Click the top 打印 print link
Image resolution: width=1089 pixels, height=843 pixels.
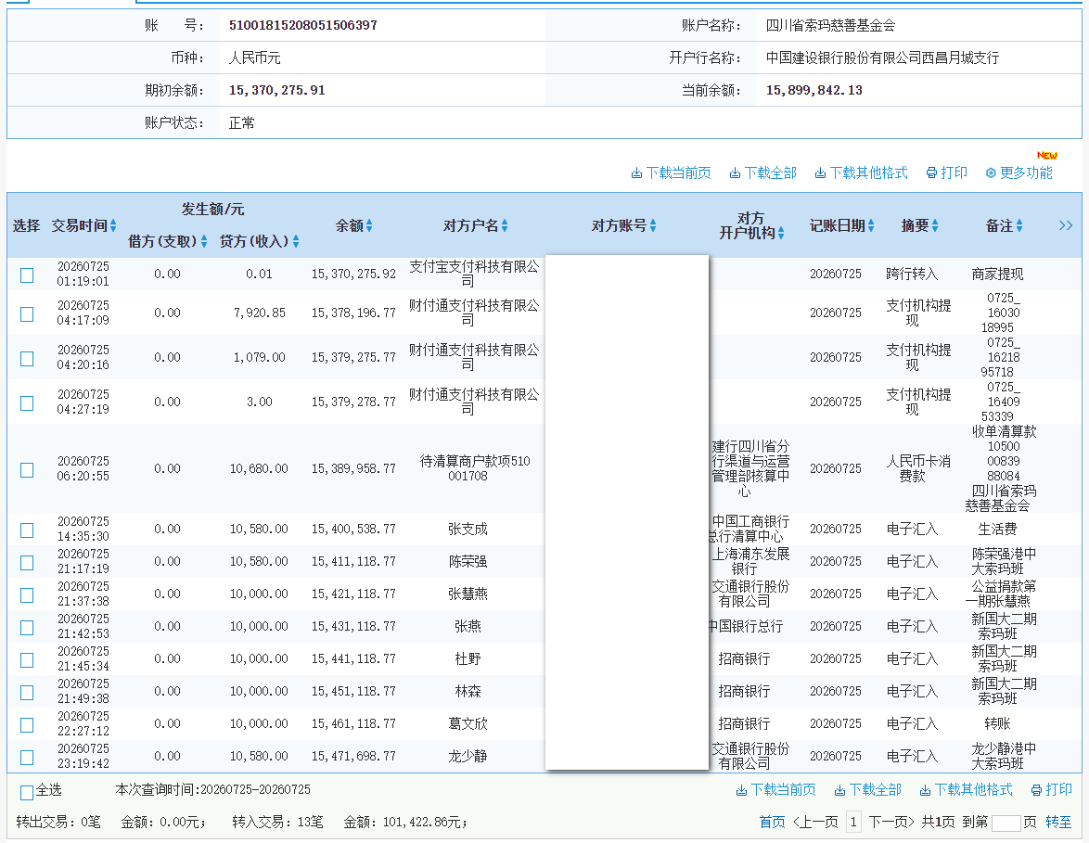[947, 172]
